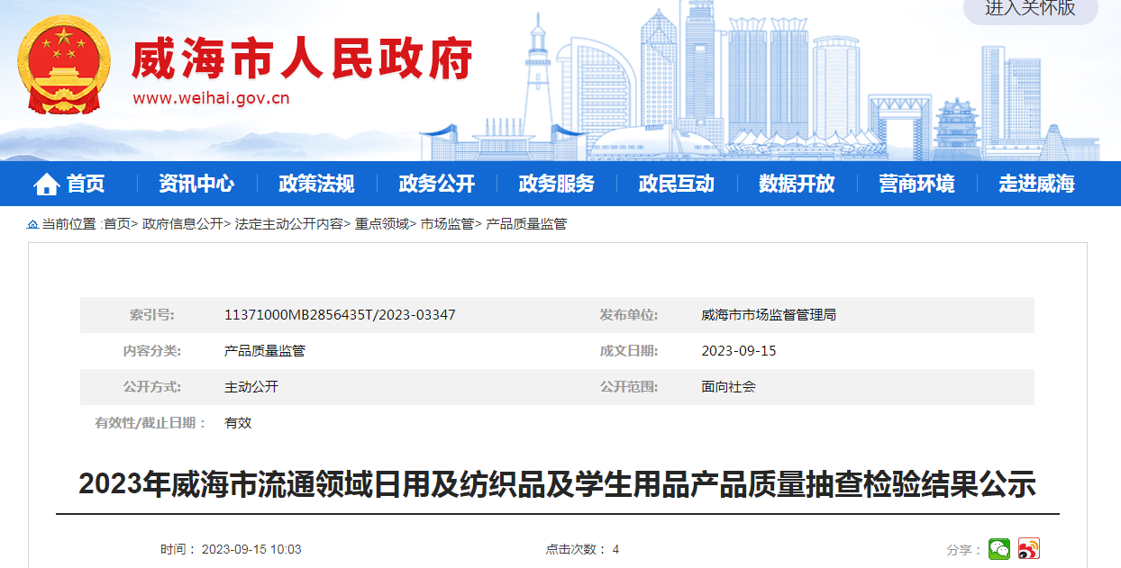The width and height of the screenshot is (1121, 568).
Task: Click the 公开范围 field label
Action: click(x=629, y=387)
